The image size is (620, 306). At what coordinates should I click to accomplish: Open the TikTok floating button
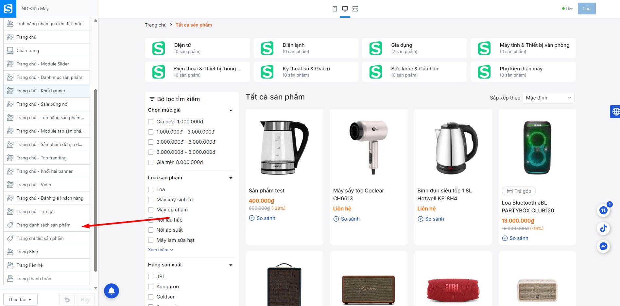click(603, 228)
